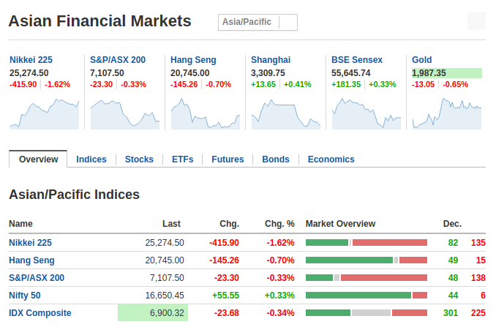Click the Market Overview column header
This screenshot has height=327, width=496.
tap(340, 224)
